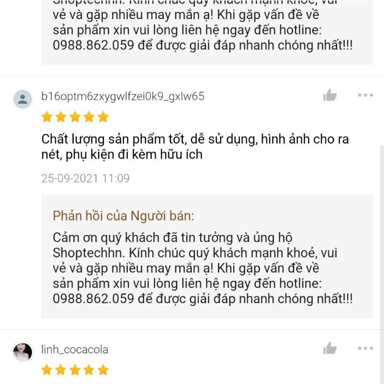This screenshot has width=384, height=384.
Task: Open three-dot options for b16optm6zxygwlfzei0k9_gxlw65's review
Action: (x=365, y=95)
